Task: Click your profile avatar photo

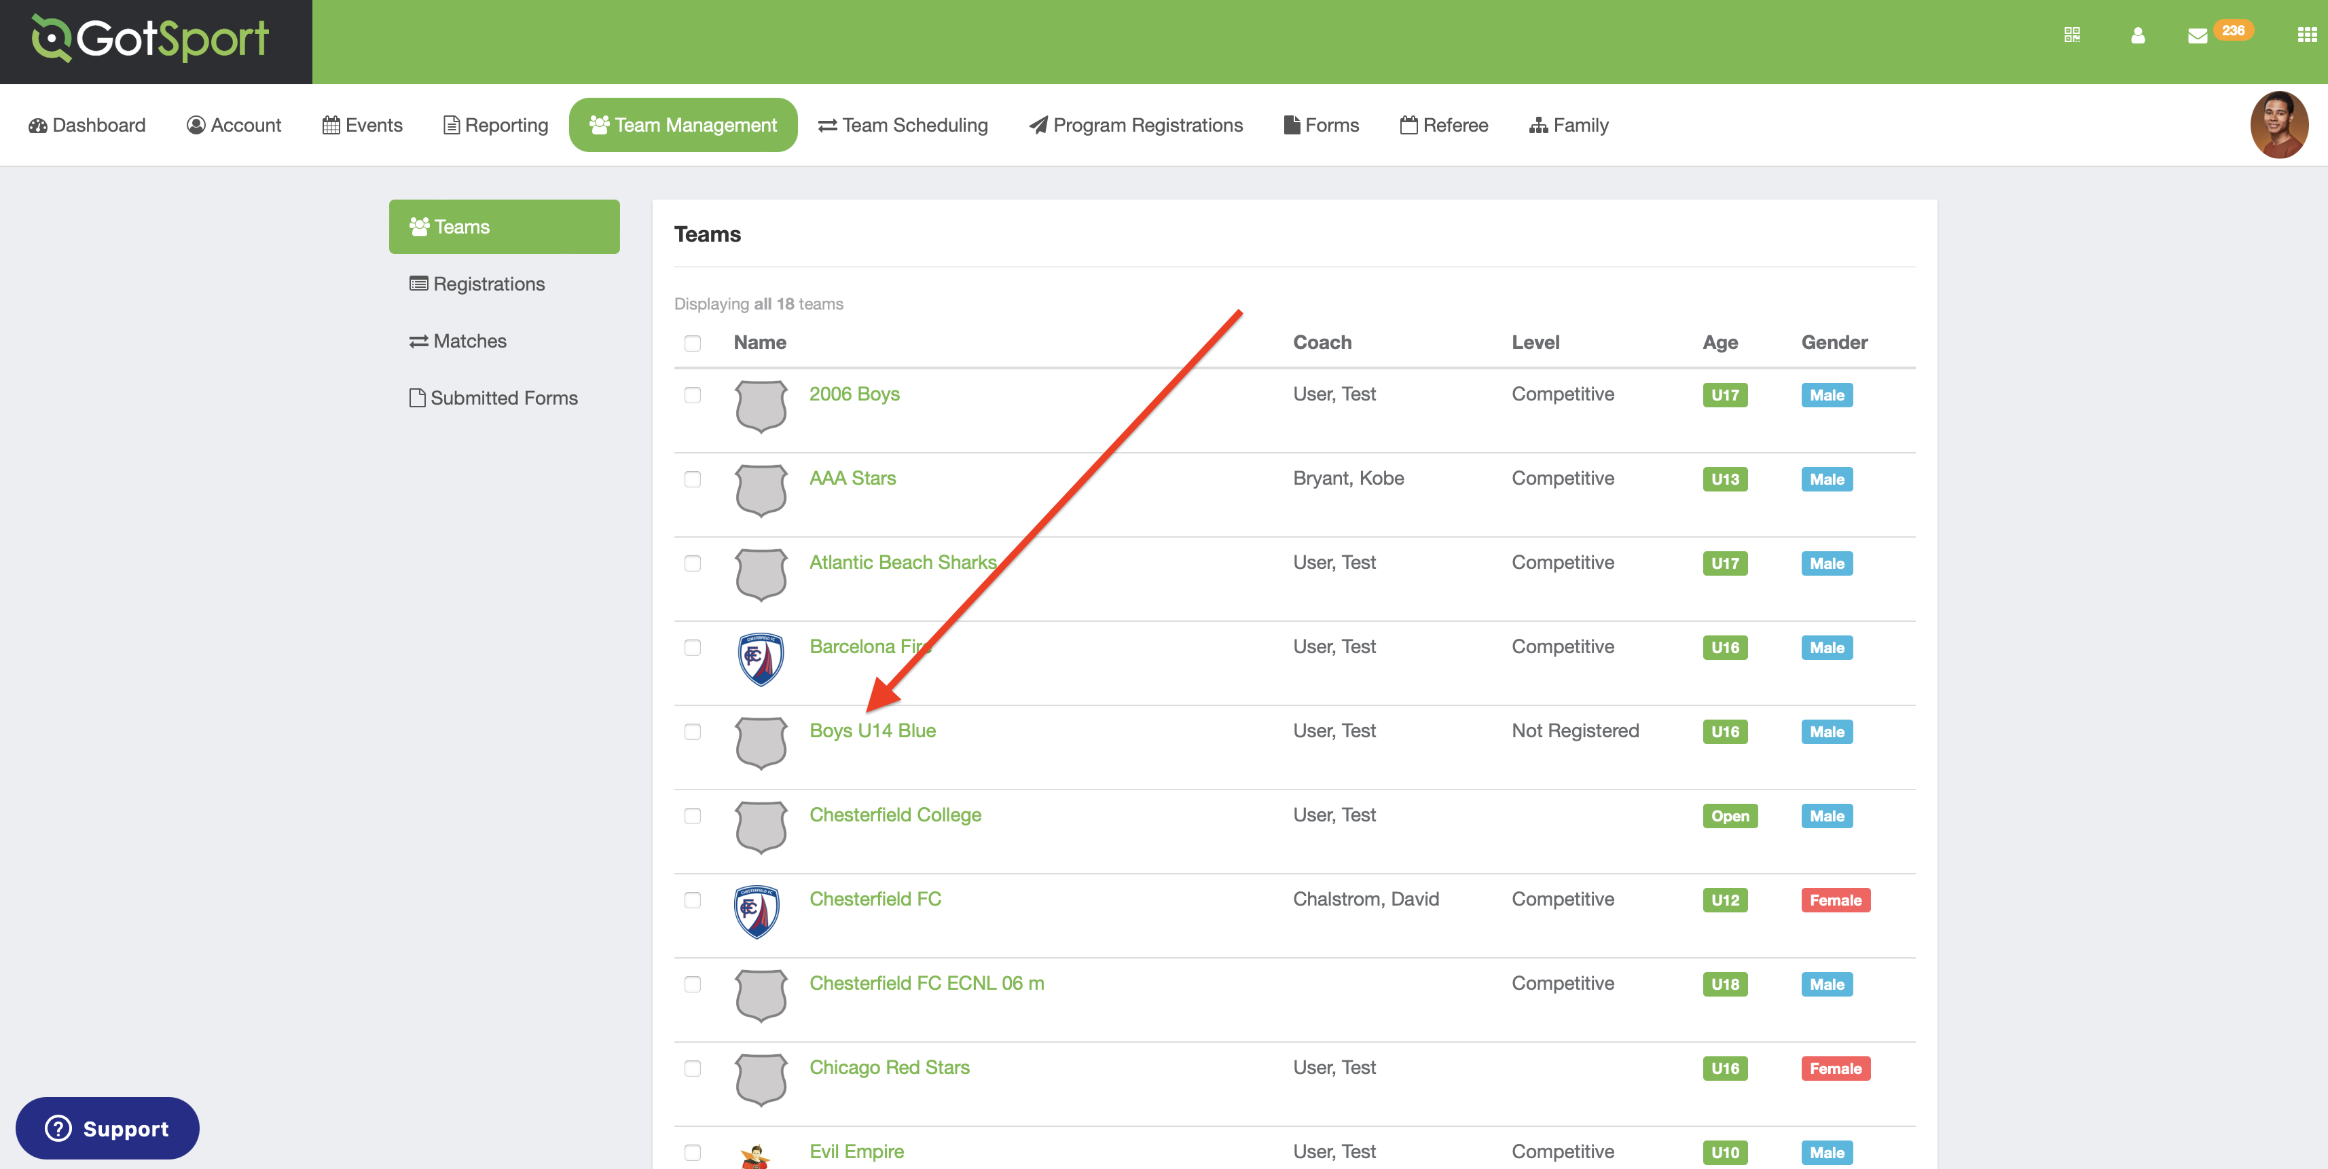Action: (2278, 125)
